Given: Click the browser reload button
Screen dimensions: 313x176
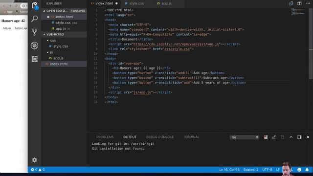Looking at the screenshot, I should [x=16, y=6].
